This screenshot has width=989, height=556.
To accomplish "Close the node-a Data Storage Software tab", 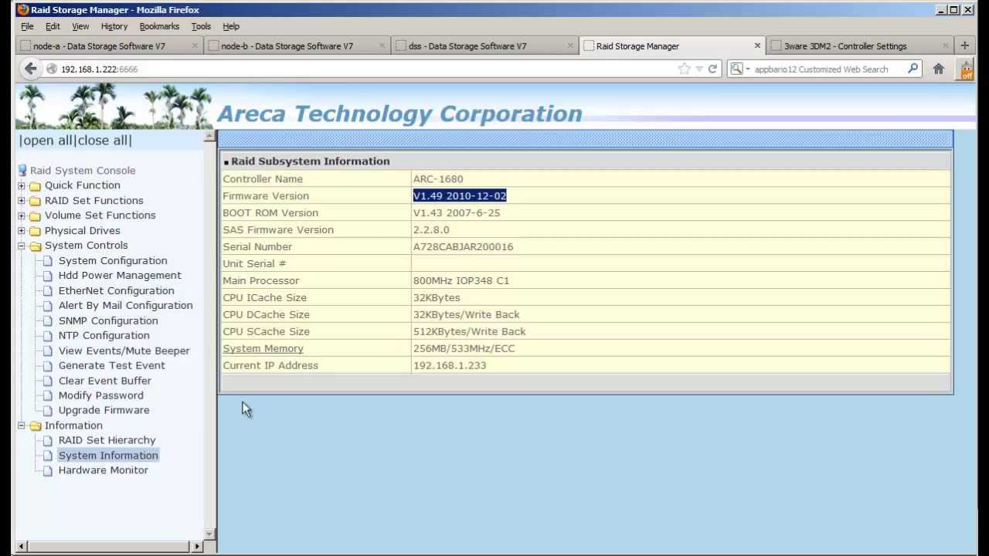I will pyautogui.click(x=194, y=46).
